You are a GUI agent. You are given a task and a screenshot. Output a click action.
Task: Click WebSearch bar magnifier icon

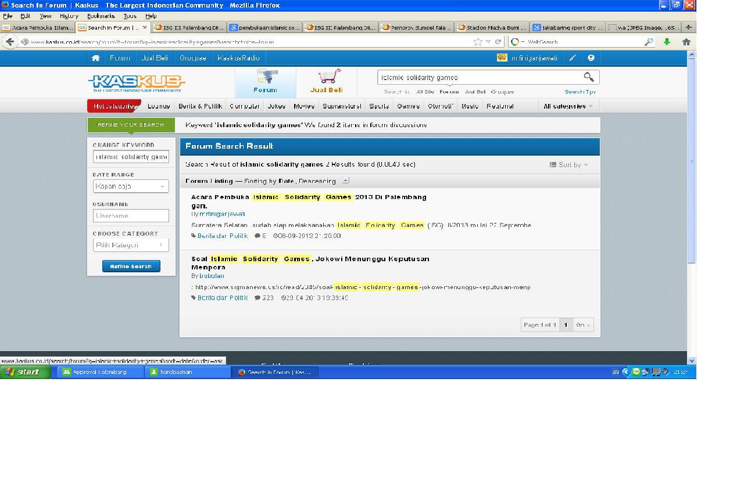point(649,42)
